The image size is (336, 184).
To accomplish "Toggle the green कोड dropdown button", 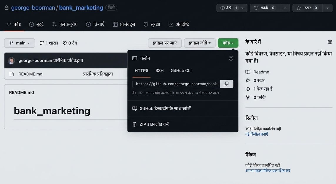I will pyautogui.click(x=228, y=43).
